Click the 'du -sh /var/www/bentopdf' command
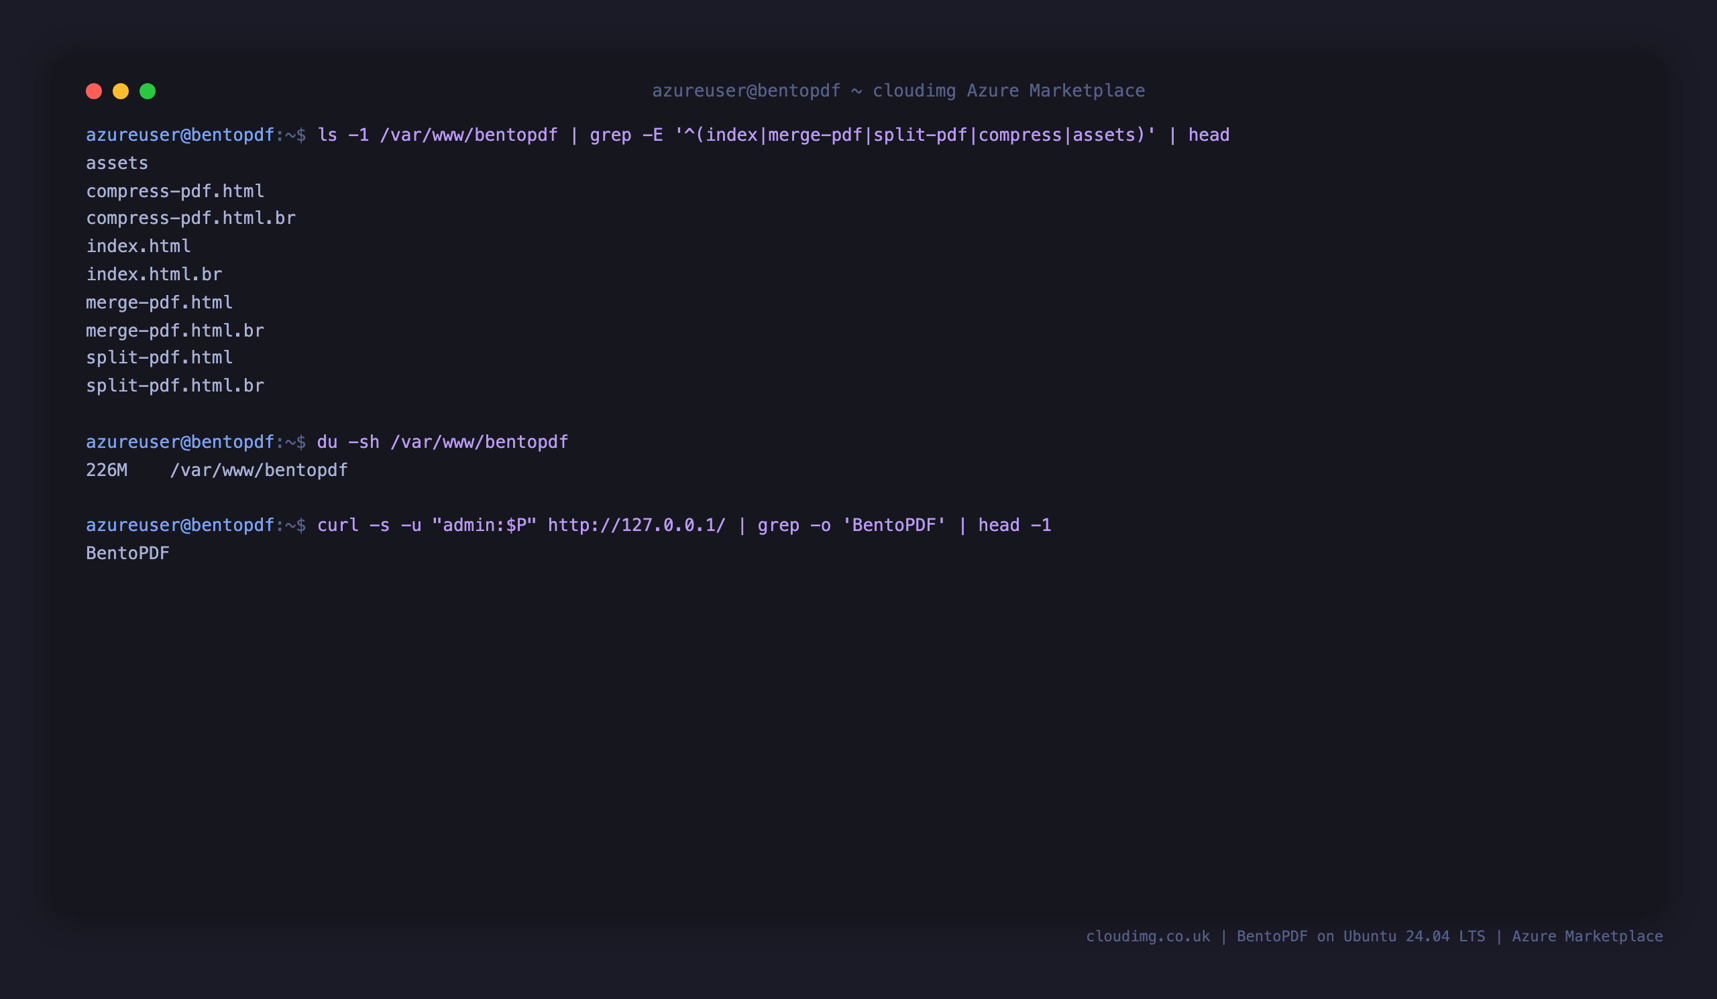Screen dimensions: 1717x999 point(443,443)
